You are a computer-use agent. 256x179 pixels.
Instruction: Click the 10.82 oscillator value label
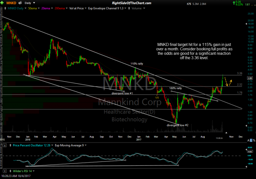250,151
